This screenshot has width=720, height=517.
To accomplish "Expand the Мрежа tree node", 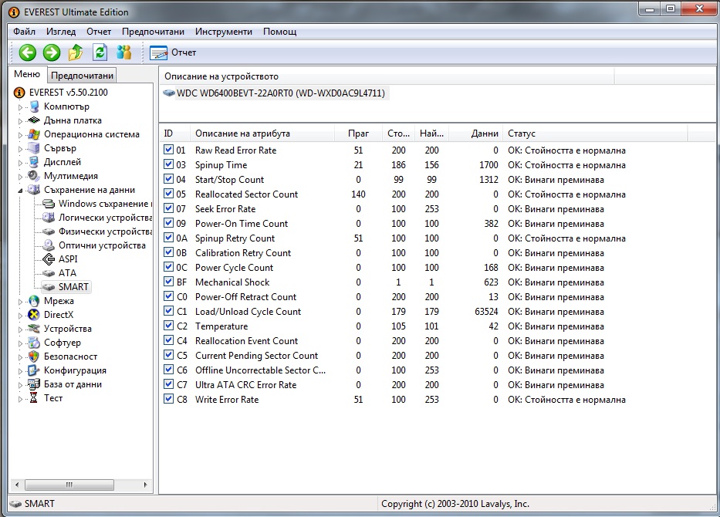I will (x=20, y=302).
